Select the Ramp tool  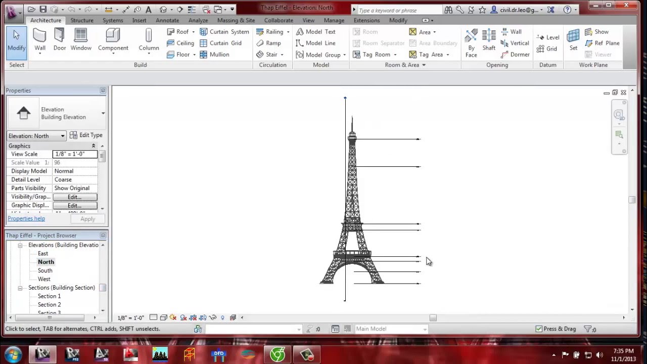click(268, 43)
